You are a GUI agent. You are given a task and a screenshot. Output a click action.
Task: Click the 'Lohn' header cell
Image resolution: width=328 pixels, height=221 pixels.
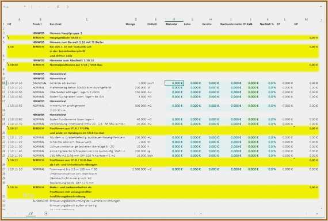pos(187,24)
